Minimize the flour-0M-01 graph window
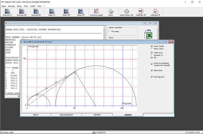 [160, 42]
